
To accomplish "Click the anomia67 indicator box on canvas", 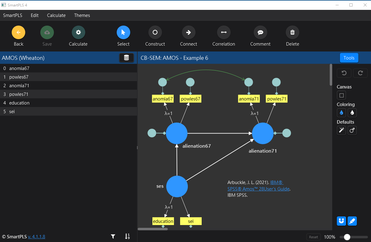I will (x=163, y=99).
